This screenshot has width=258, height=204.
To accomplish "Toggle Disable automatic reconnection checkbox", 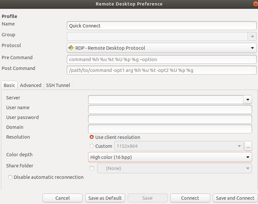I will click(10, 177).
